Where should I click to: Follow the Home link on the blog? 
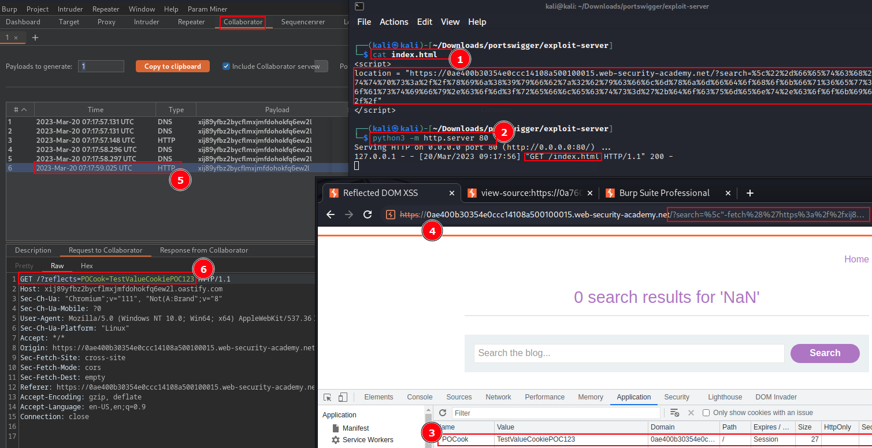coord(856,259)
